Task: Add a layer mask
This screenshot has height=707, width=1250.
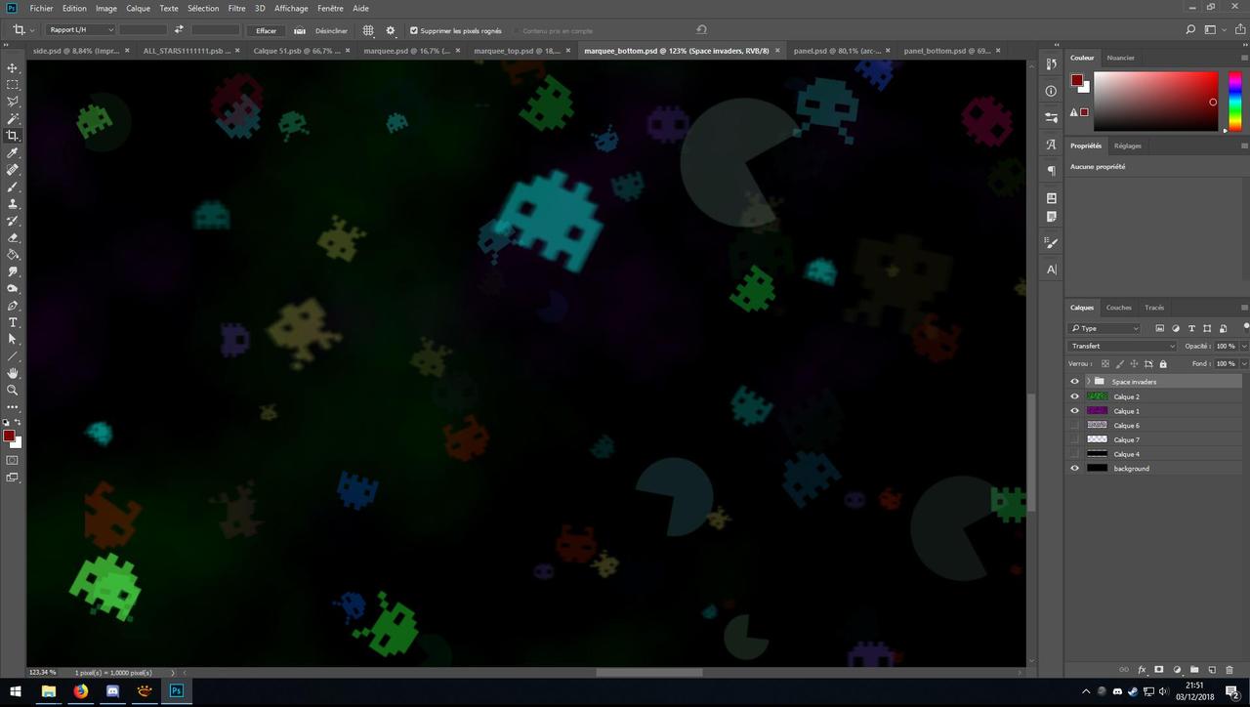Action: tap(1159, 670)
